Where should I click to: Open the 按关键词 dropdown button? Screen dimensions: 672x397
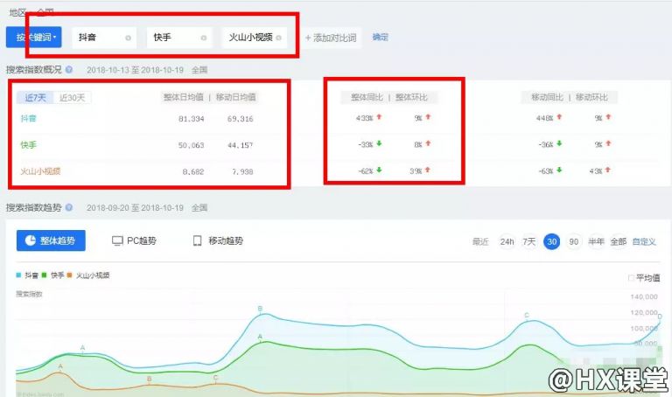point(34,38)
